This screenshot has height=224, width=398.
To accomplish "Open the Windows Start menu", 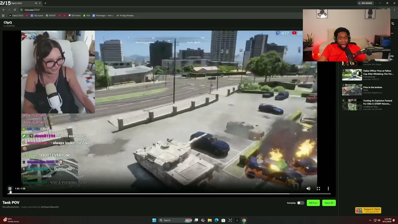I will click(154, 220).
